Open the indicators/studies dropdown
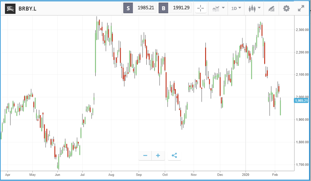311x181 pixels. tap(218, 8)
